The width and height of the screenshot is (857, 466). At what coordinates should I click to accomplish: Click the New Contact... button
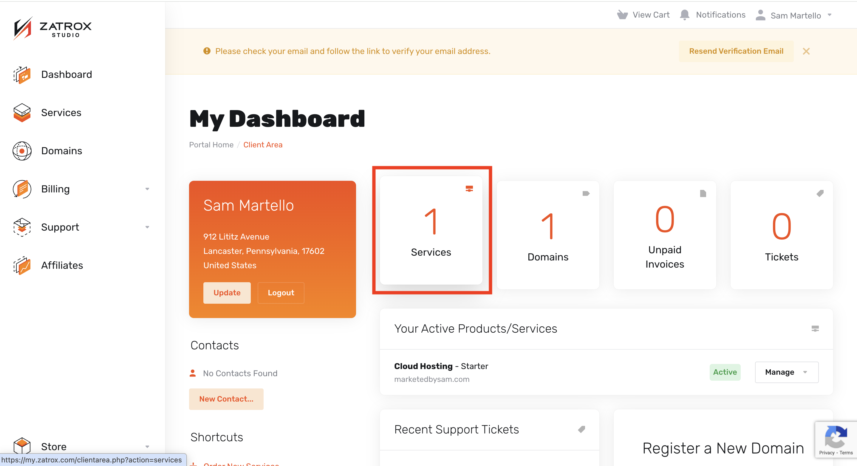click(226, 399)
